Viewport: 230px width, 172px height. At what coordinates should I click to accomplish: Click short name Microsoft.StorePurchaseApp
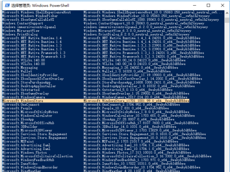26,82
